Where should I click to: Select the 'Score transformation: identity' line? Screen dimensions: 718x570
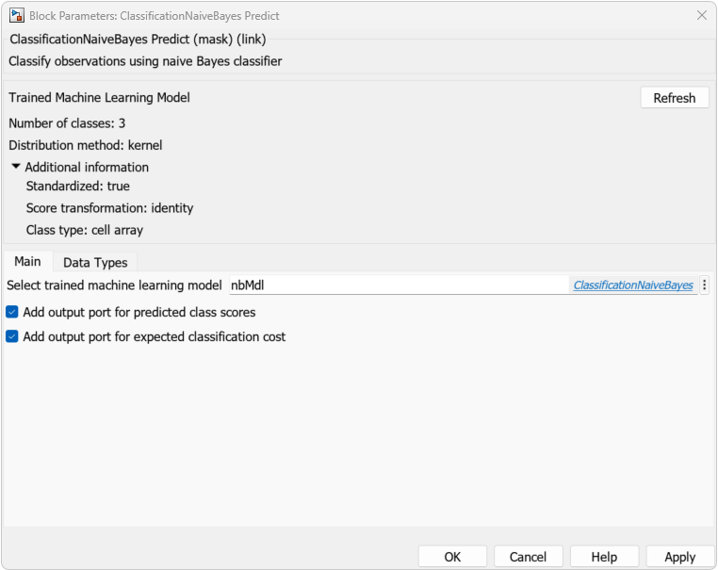[109, 208]
